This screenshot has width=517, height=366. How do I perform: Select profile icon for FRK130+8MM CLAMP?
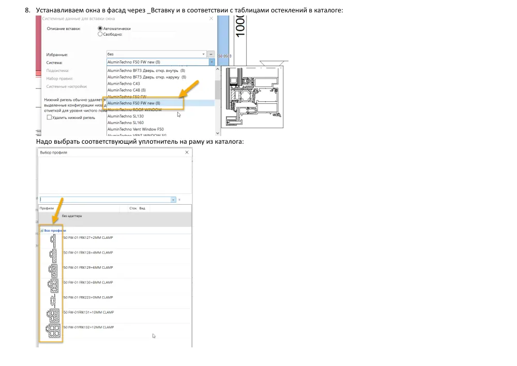pos(53,286)
